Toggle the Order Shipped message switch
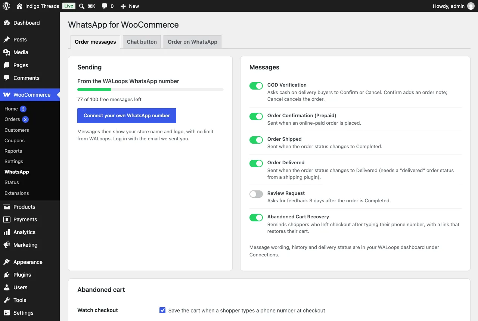Viewport: 478px width, 321px height. [256, 140]
